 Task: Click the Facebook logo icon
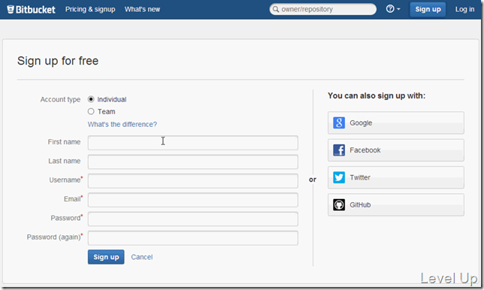(x=339, y=150)
